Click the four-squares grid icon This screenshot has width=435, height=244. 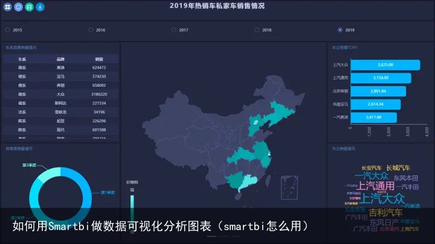7,7
